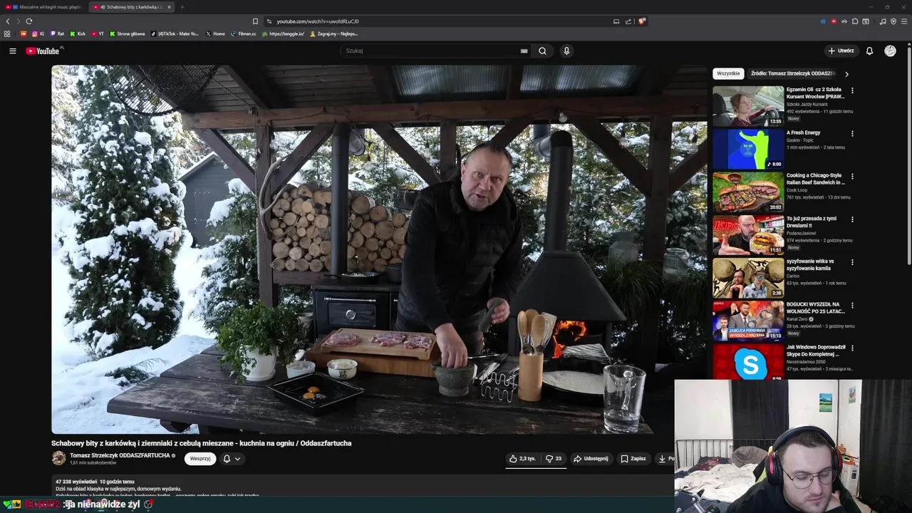Image resolution: width=912 pixels, height=513 pixels.
Task: Dislike the video with thumbs down
Action: click(554, 459)
